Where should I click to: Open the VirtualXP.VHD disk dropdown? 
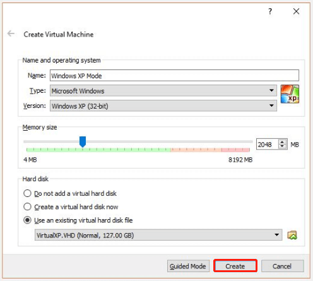pos(158,235)
